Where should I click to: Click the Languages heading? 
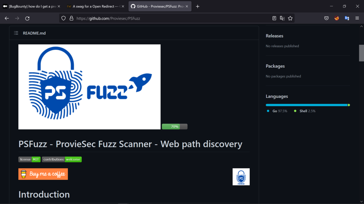click(277, 96)
